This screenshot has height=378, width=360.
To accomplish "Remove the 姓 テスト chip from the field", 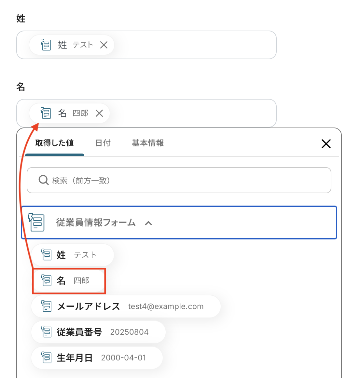I will (x=104, y=45).
